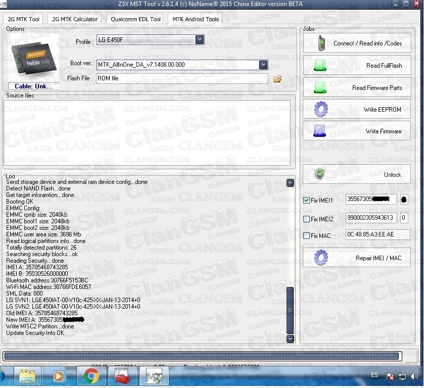Click the folder icon to browse flash file
The width and height of the screenshot is (424, 388).
(x=277, y=79)
